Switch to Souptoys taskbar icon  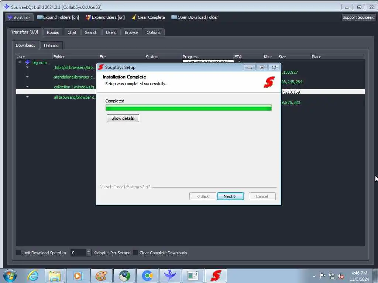pyautogui.click(x=216, y=276)
